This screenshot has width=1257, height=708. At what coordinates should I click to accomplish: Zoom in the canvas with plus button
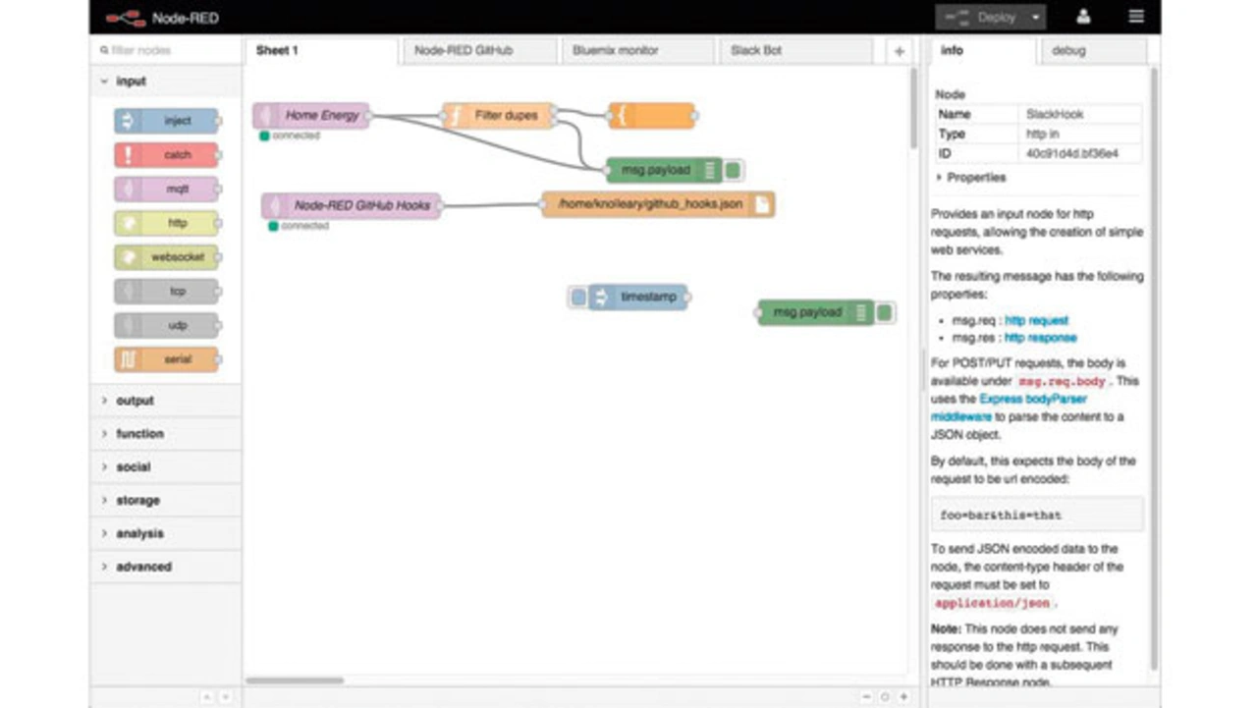click(903, 696)
